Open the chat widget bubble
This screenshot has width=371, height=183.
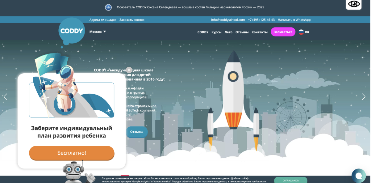click(358, 176)
